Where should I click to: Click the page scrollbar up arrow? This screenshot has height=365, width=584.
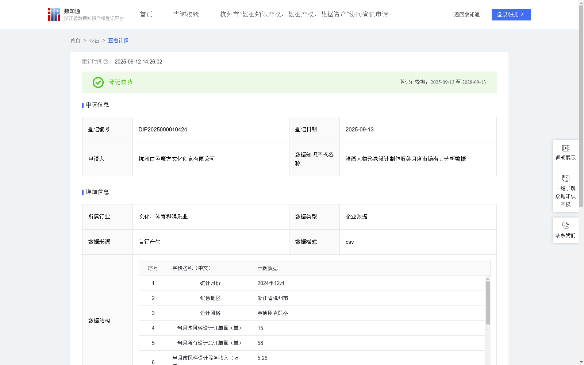(581, 3)
